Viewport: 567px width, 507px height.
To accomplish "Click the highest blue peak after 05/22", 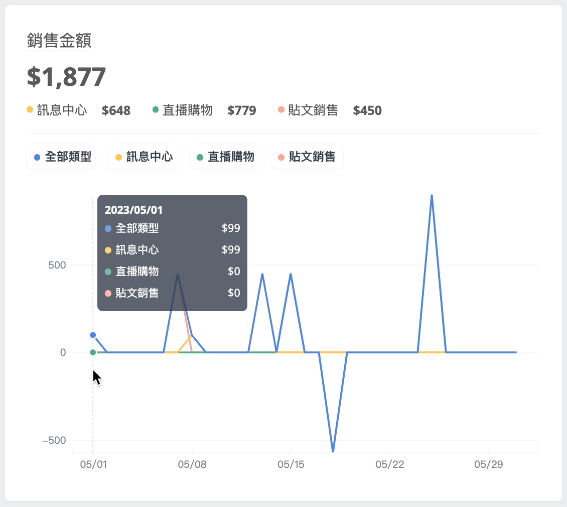I will point(432,196).
